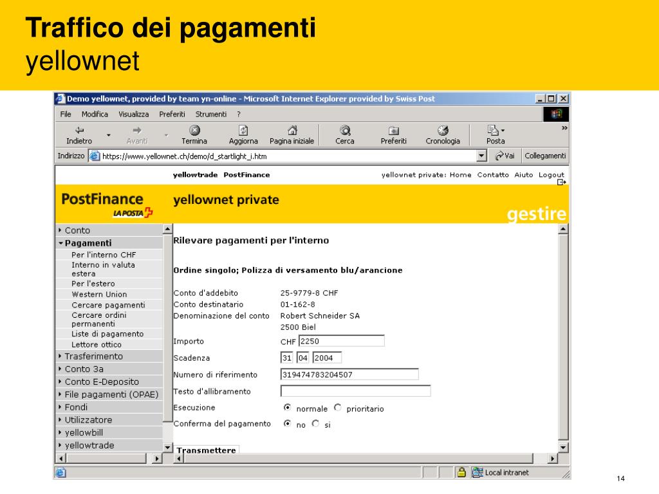The width and height of the screenshot is (659, 494).
Task: Open the PostFinance top link
Action: click(246, 175)
